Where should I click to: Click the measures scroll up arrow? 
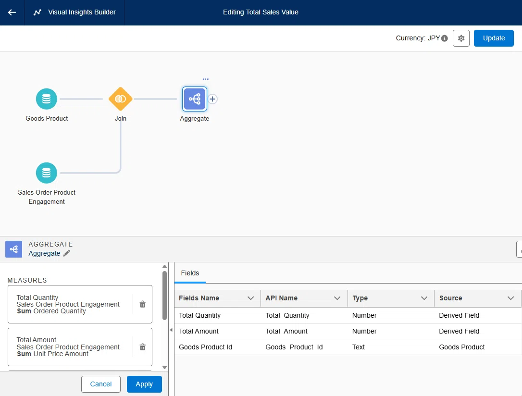click(164, 267)
